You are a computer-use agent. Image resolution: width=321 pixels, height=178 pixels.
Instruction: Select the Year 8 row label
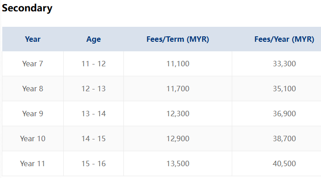point(32,89)
